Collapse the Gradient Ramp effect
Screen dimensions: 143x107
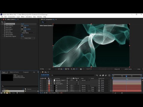pos(1,24)
